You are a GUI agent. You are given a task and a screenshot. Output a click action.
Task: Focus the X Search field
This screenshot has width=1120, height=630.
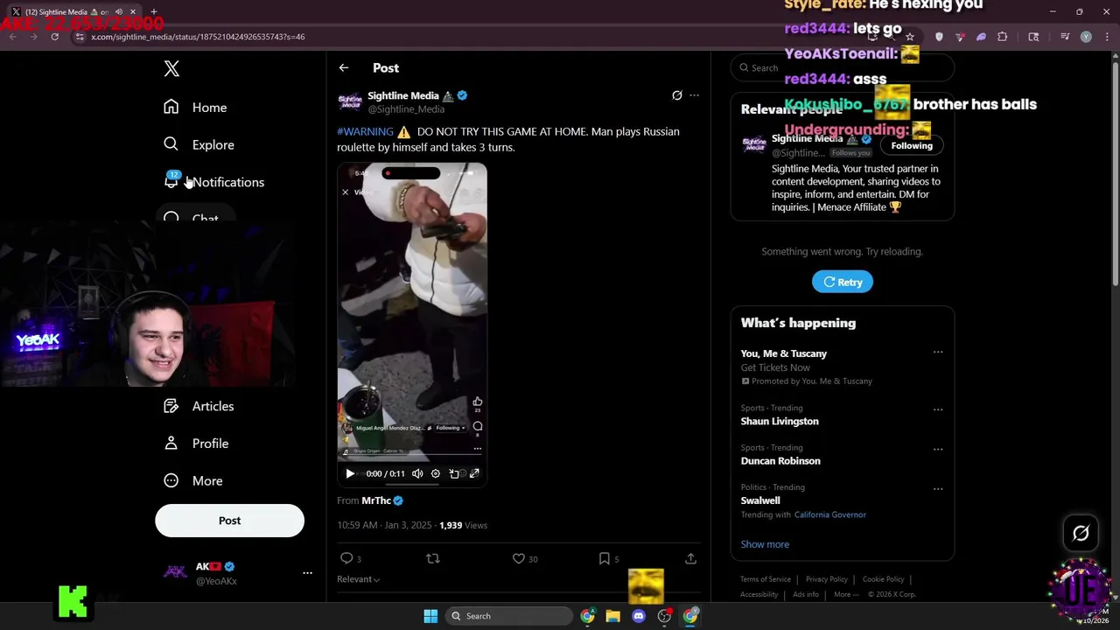[843, 67]
